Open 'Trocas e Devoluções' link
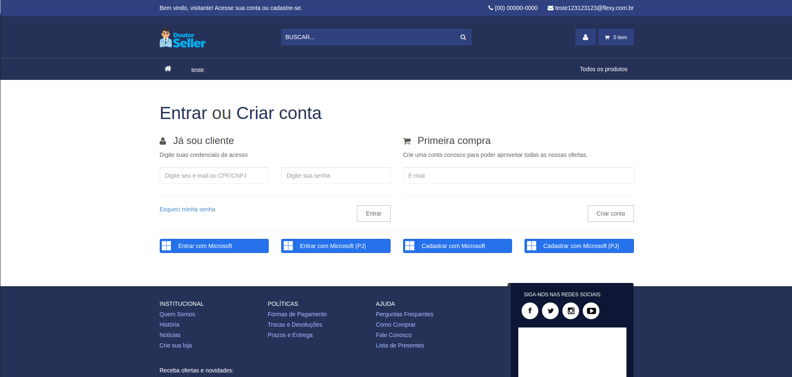The height and width of the screenshot is (377, 792). coord(295,325)
